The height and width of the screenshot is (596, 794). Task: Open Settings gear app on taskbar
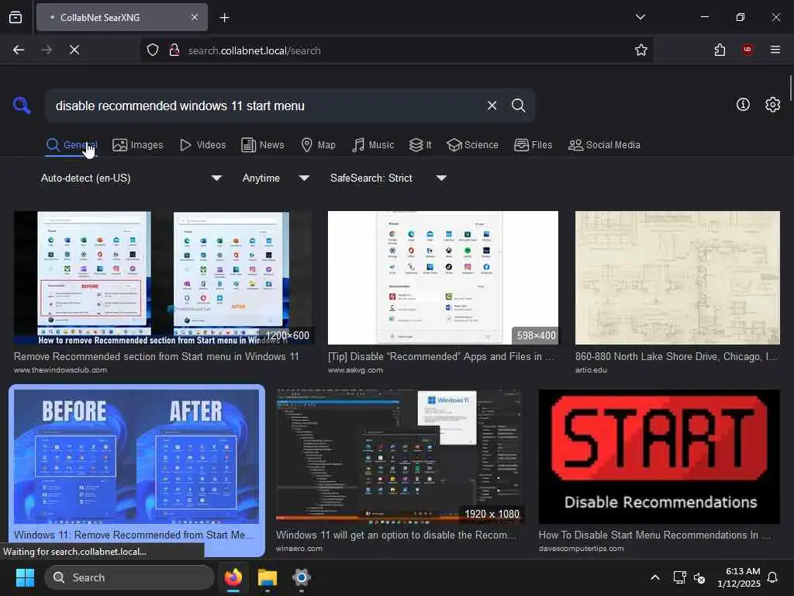coord(302,577)
